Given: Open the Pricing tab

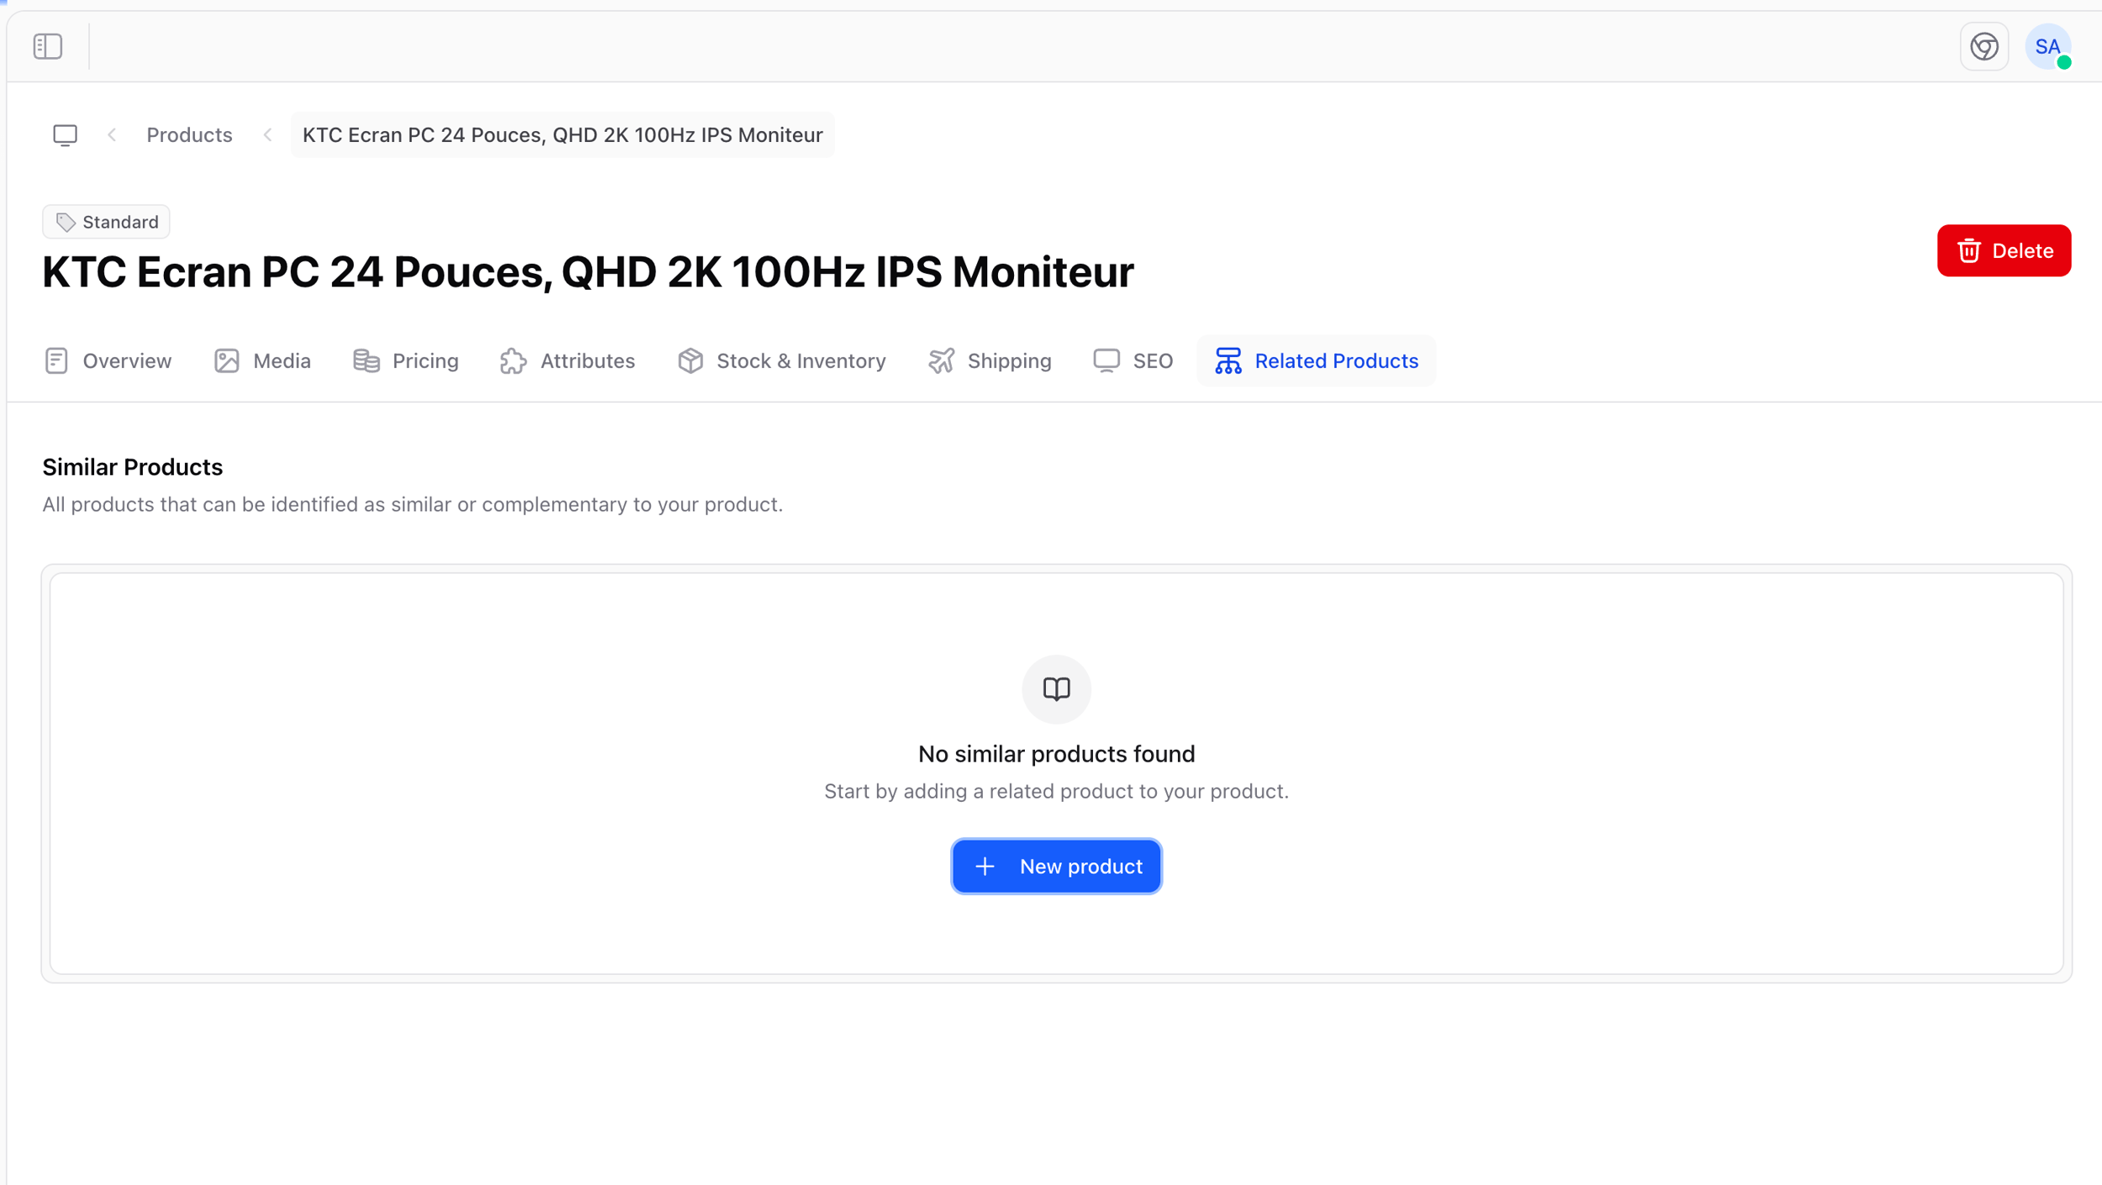Looking at the screenshot, I should pyautogui.click(x=405, y=361).
